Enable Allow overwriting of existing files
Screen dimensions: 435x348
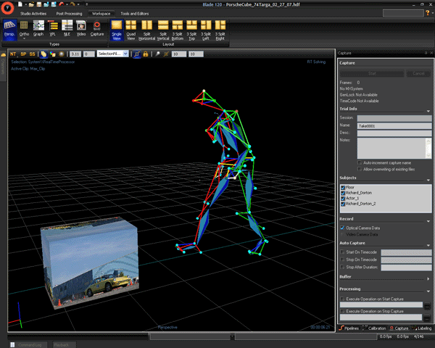click(360, 169)
